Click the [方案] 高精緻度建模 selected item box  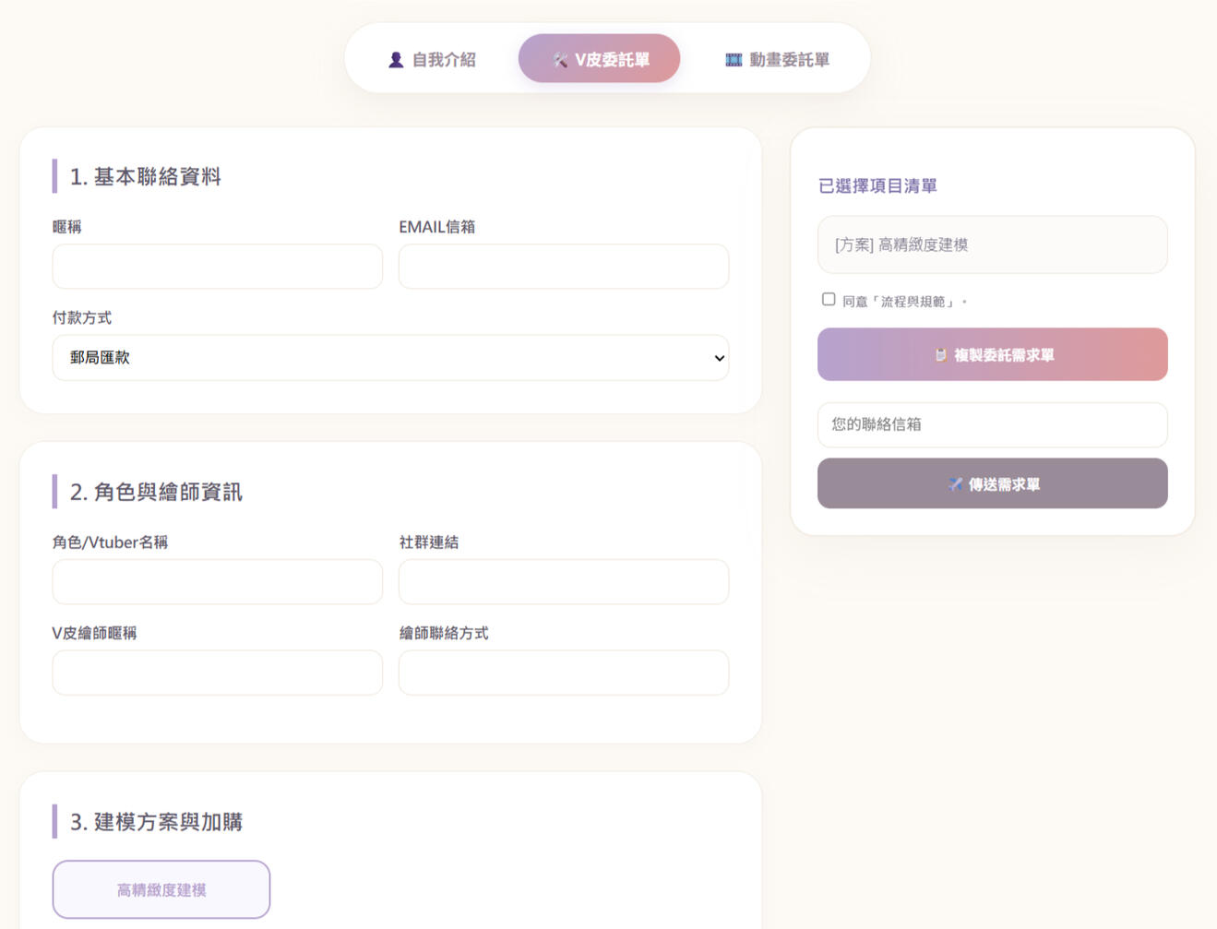click(x=993, y=244)
